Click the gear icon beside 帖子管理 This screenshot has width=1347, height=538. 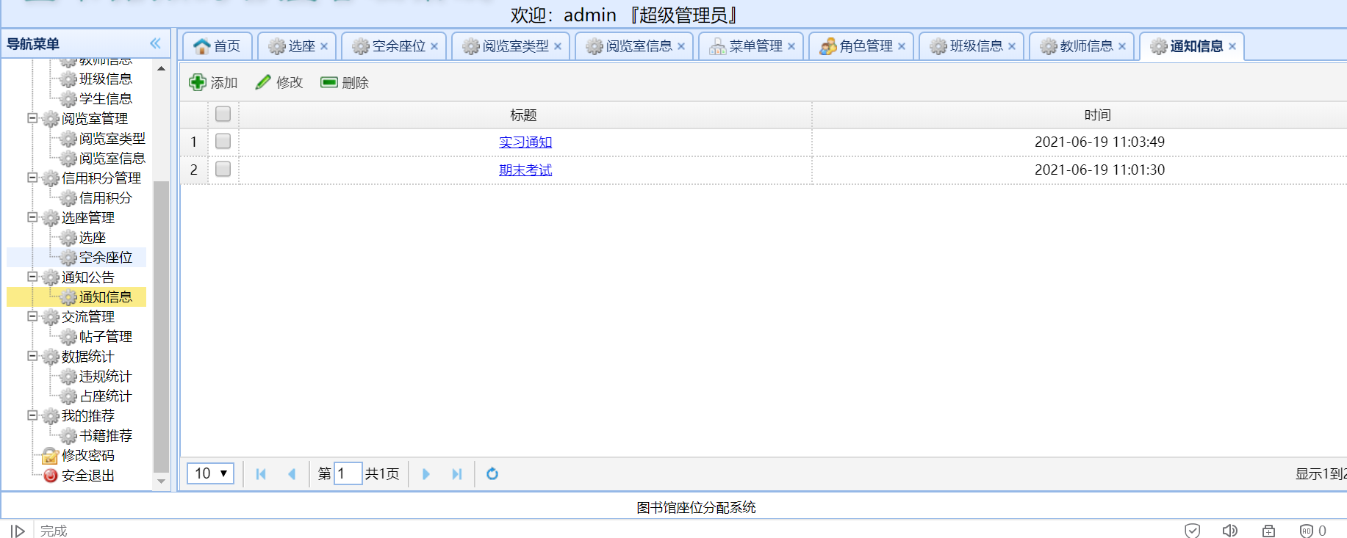pos(68,337)
